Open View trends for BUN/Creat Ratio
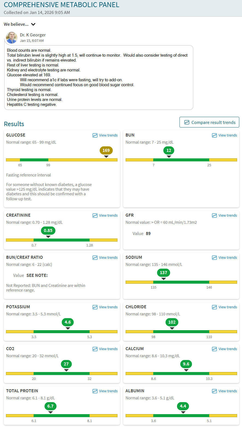This screenshot has height=427, width=242. pyautogui.click(x=108, y=258)
